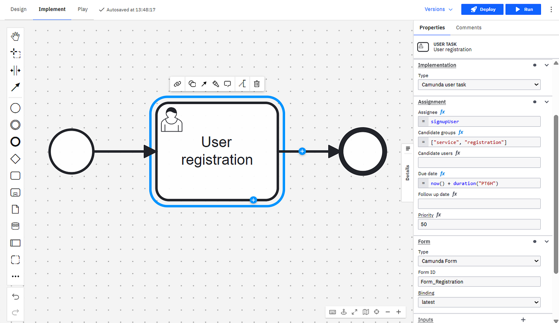Open the link icon in context pad
Viewport: 559px width, 323px height.
178,84
